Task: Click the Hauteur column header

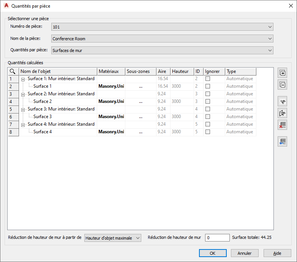Action: pos(182,71)
